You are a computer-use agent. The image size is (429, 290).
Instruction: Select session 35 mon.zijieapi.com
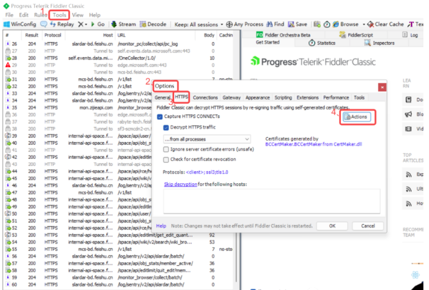coord(78,107)
